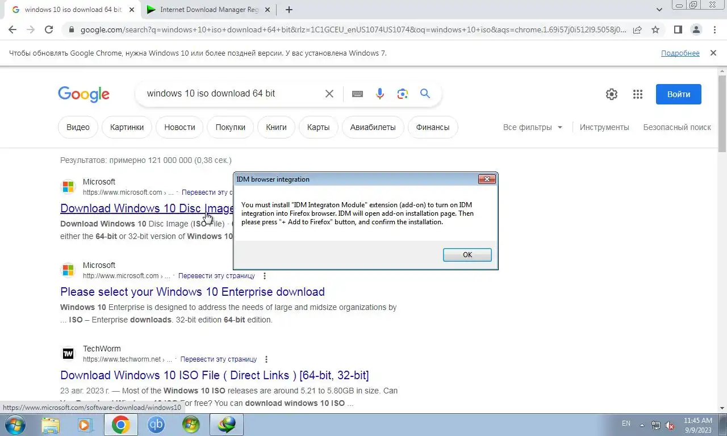Screen dimensions: 727x436
Task: Filter results by Покупки
Action: (x=230, y=127)
